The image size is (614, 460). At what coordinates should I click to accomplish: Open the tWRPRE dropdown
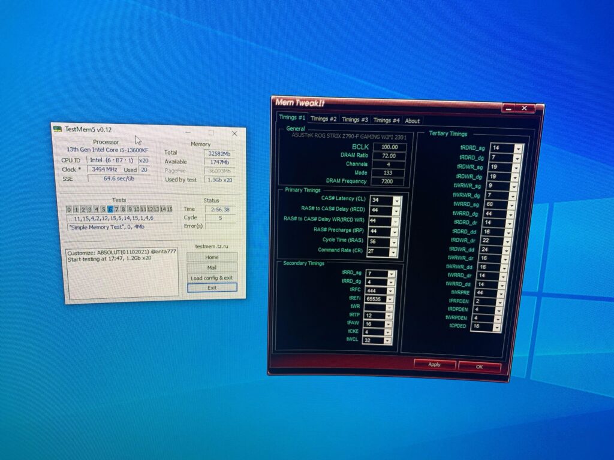click(x=501, y=293)
